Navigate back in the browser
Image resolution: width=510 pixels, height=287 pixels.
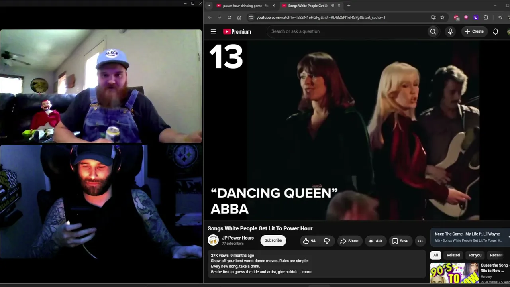pyautogui.click(x=210, y=18)
